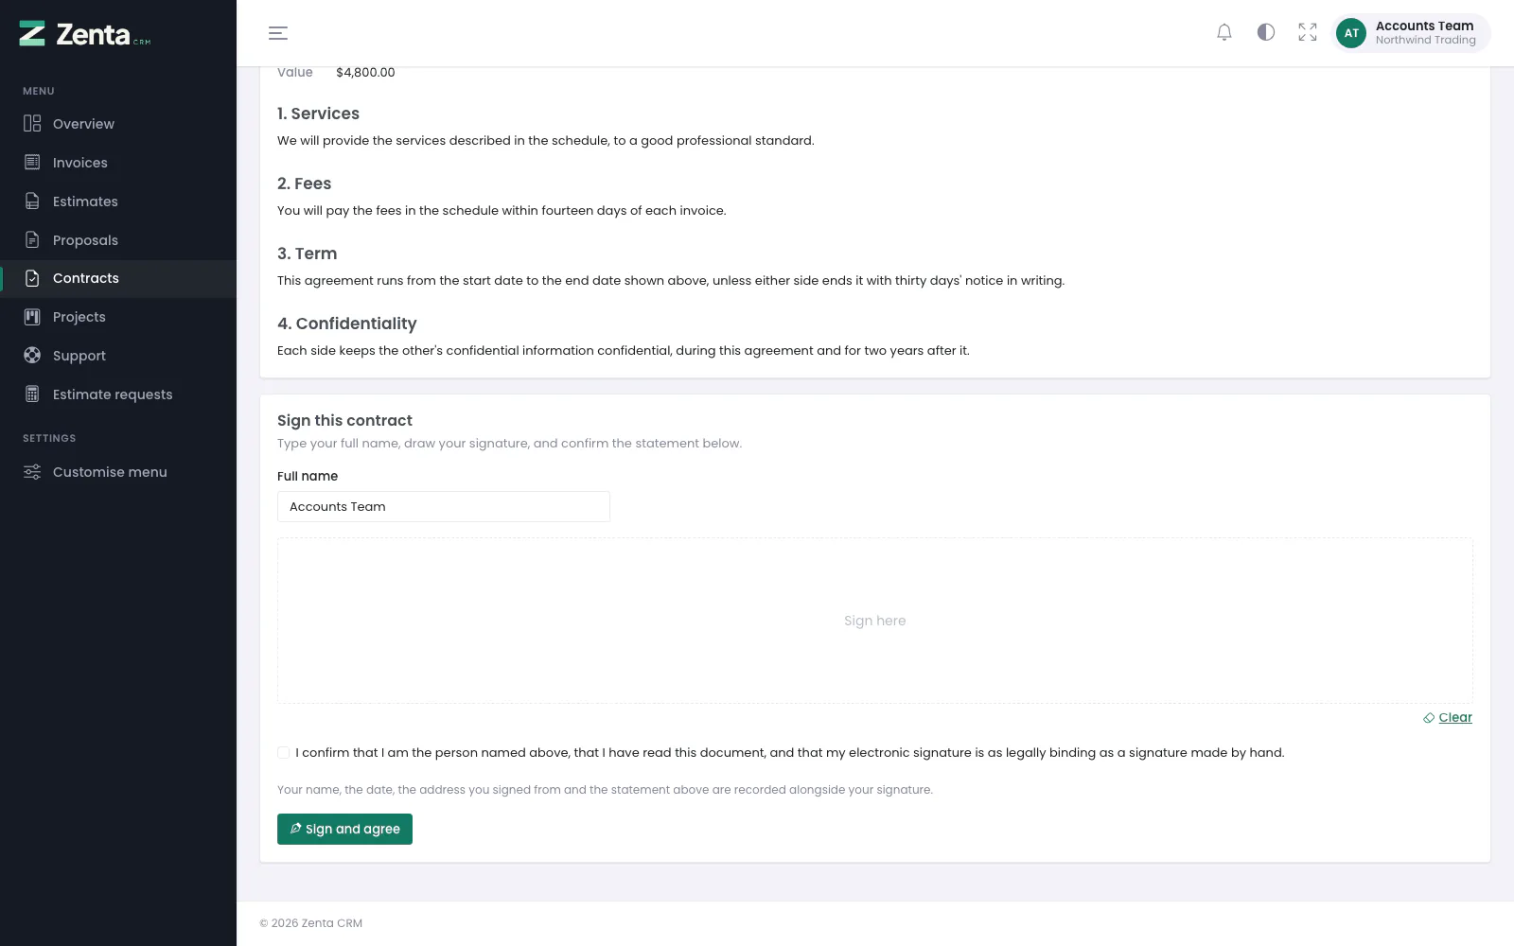Open the Proposals menu item
The image size is (1514, 946).
click(x=118, y=240)
